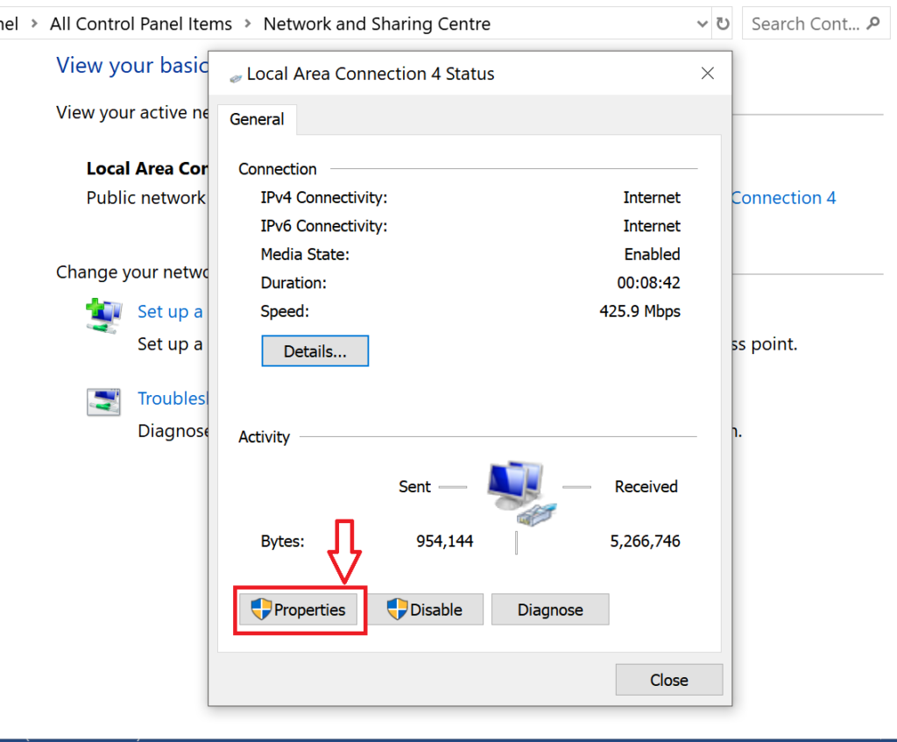Screen dimensions: 897x742
Task: Switch to the General tab
Action: pyautogui.click(x=257, y=119)
